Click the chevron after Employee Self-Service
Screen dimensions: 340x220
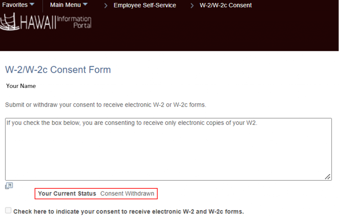pos(192,5)
